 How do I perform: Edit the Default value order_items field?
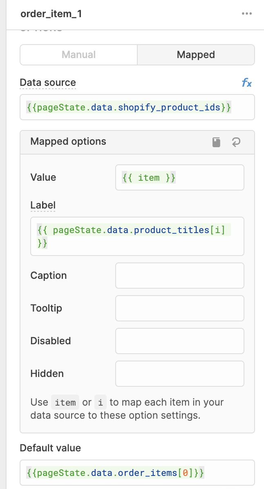coord(137,473)
